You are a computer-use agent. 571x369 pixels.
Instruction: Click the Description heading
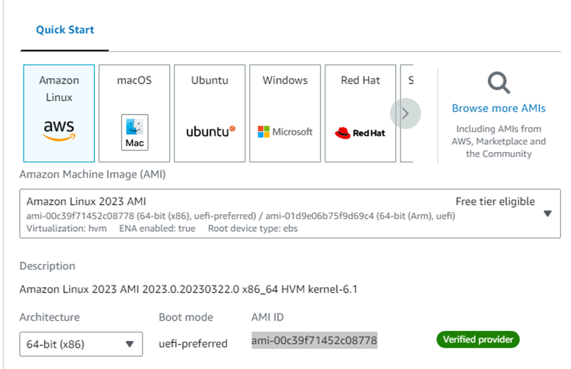(47, 266)
